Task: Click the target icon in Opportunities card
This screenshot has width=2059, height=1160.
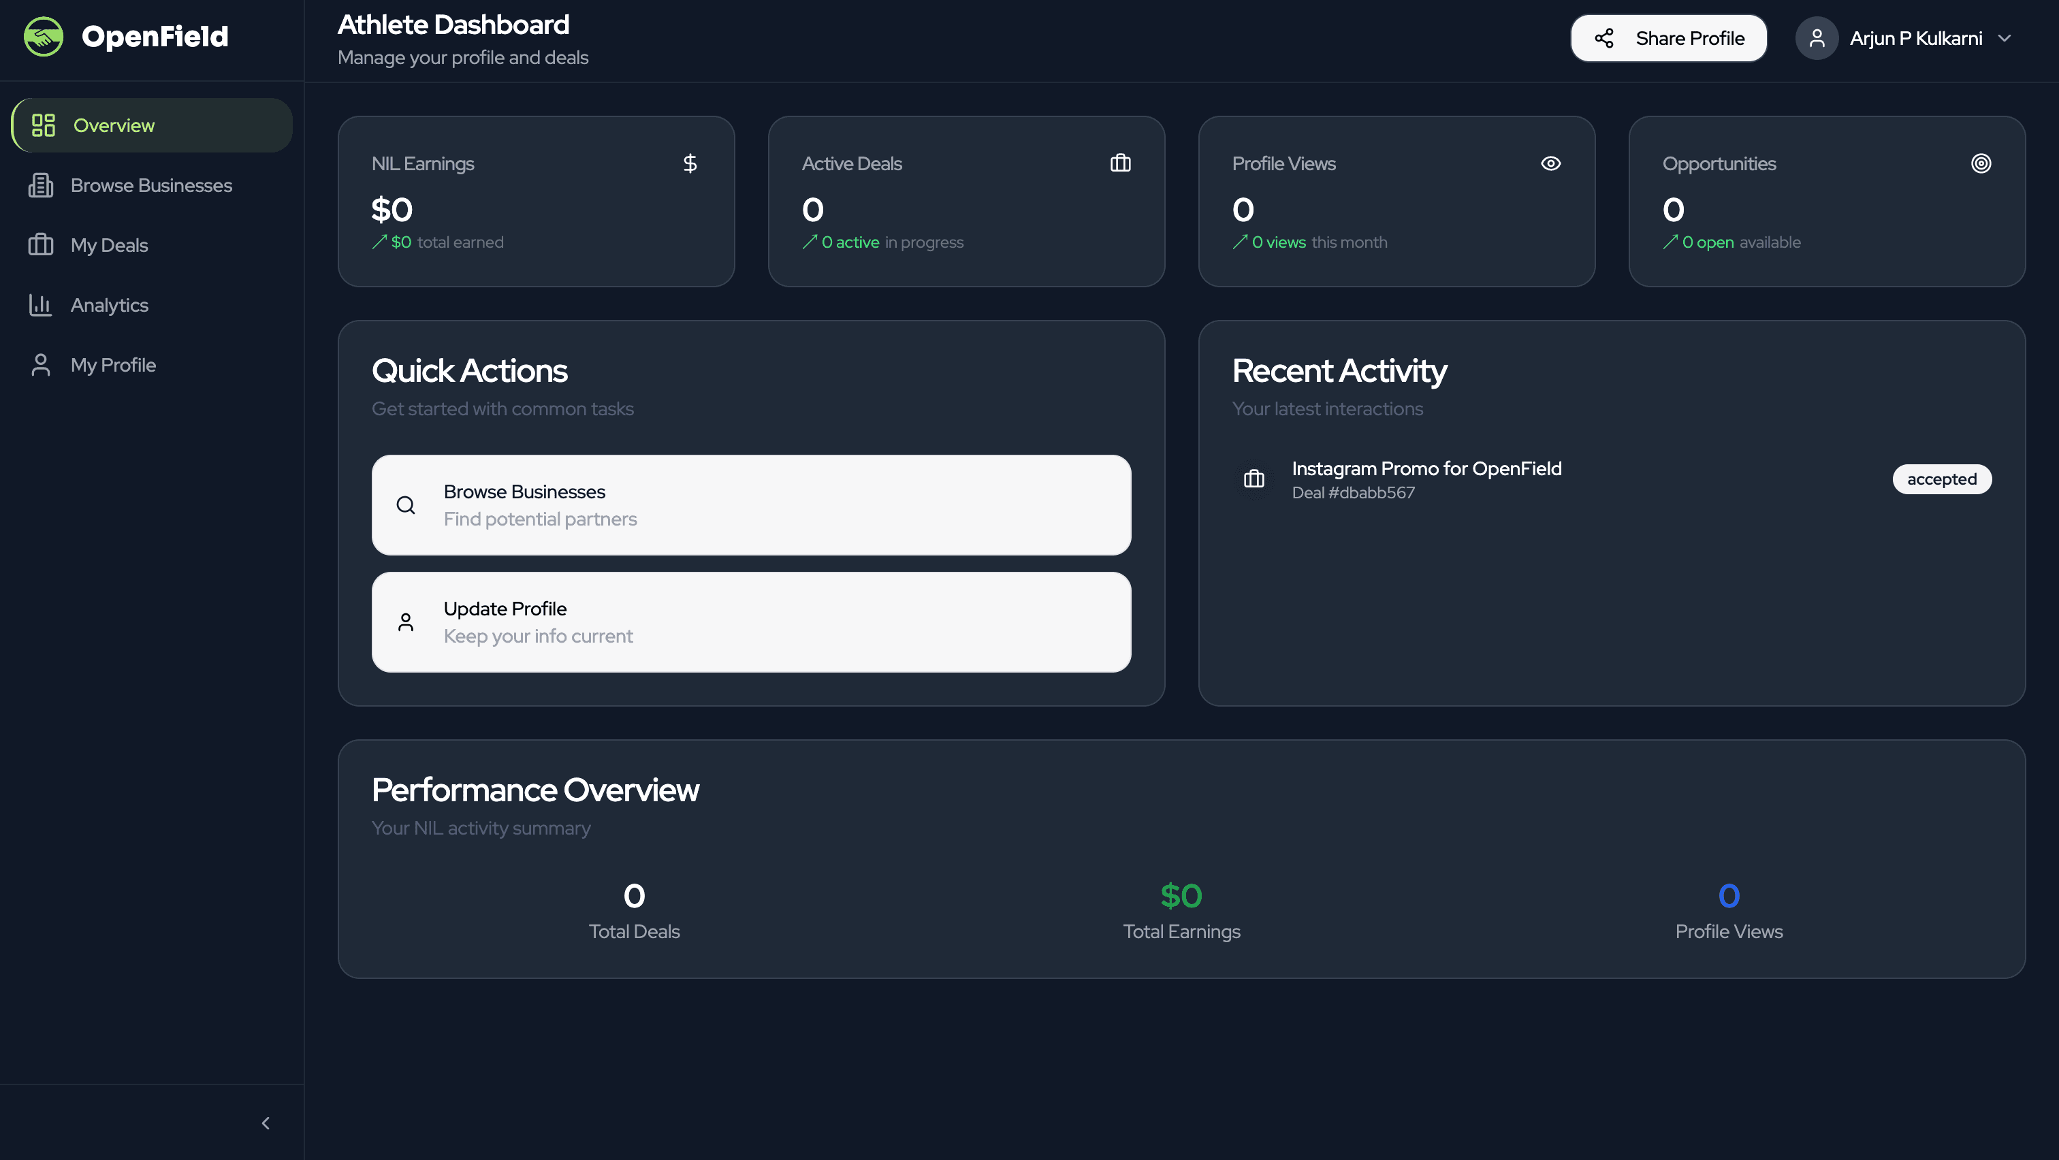Action: [1980, 164]
